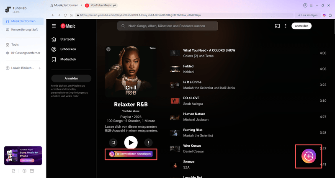Click the URL address field
Viewport: 335px width, 178px height.
pos(184,15)
